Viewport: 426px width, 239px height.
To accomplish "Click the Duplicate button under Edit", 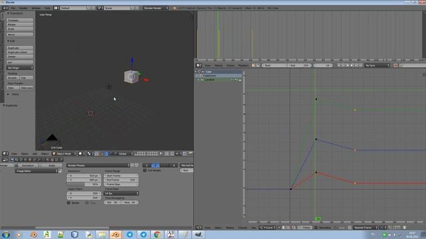I will coord(20,48).
